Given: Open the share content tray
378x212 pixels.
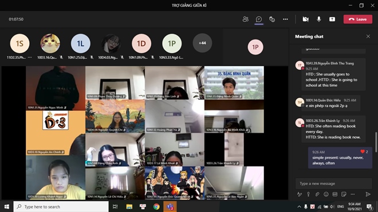Looking at the screenshot, I should [332, 19].
